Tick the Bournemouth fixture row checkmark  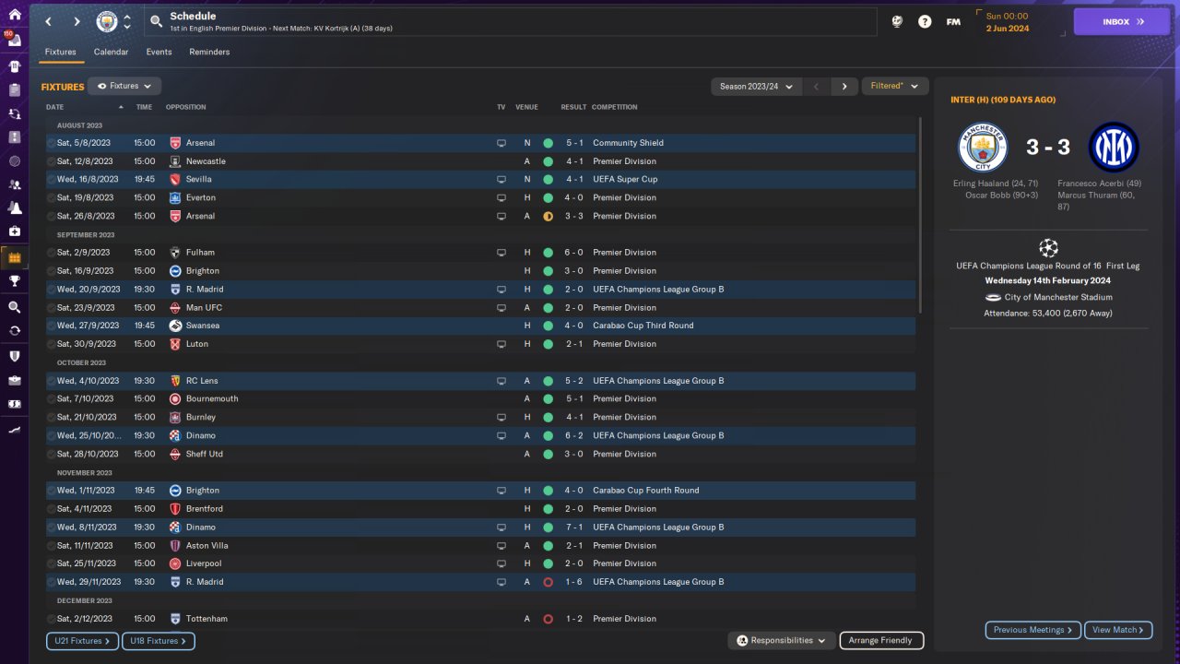pos(52,399)
